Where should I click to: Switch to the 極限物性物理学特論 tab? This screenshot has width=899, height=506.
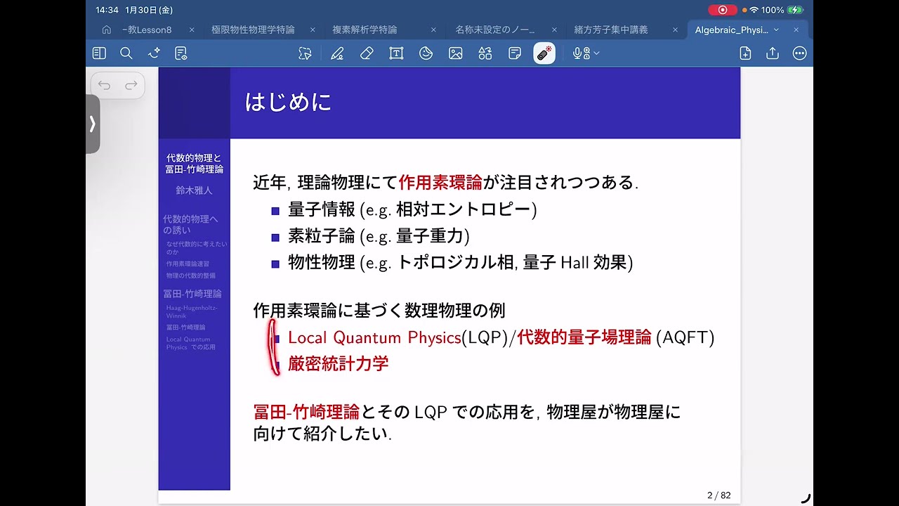(253, 30)
